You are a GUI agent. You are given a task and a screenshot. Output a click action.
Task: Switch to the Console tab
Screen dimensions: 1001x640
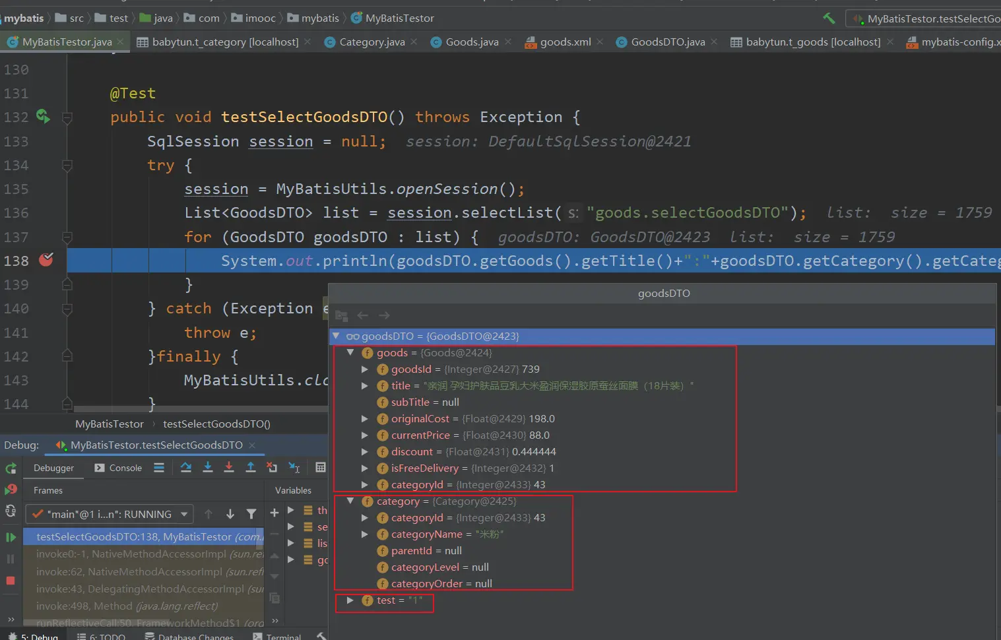coord(119,468)
